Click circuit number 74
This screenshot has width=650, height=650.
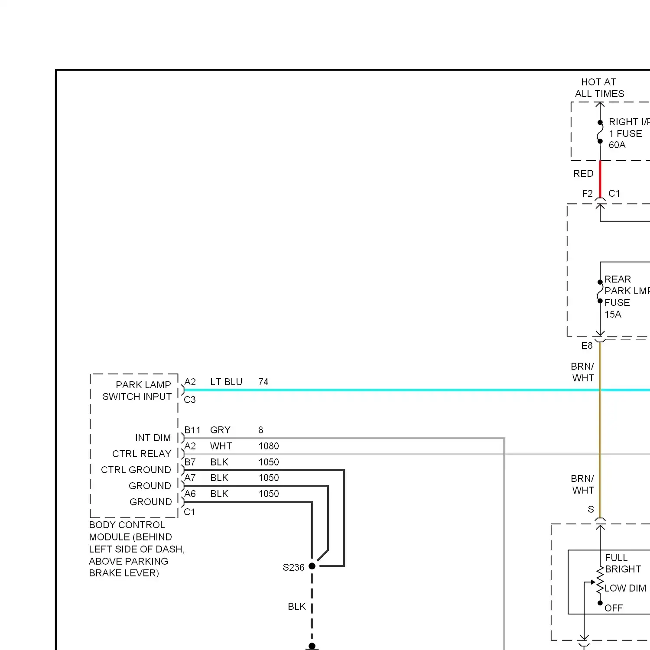click(x=263, y=382)
